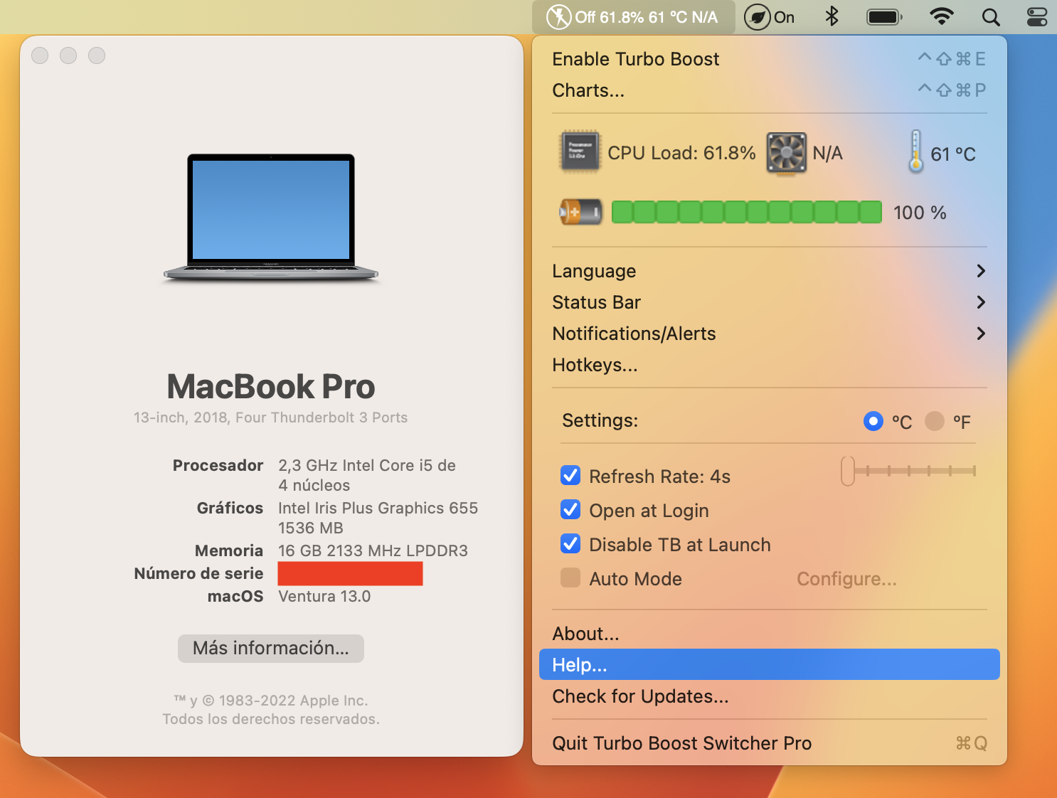
Task: Uncheck the Open at Login checkbox
Action: point(570,509)
